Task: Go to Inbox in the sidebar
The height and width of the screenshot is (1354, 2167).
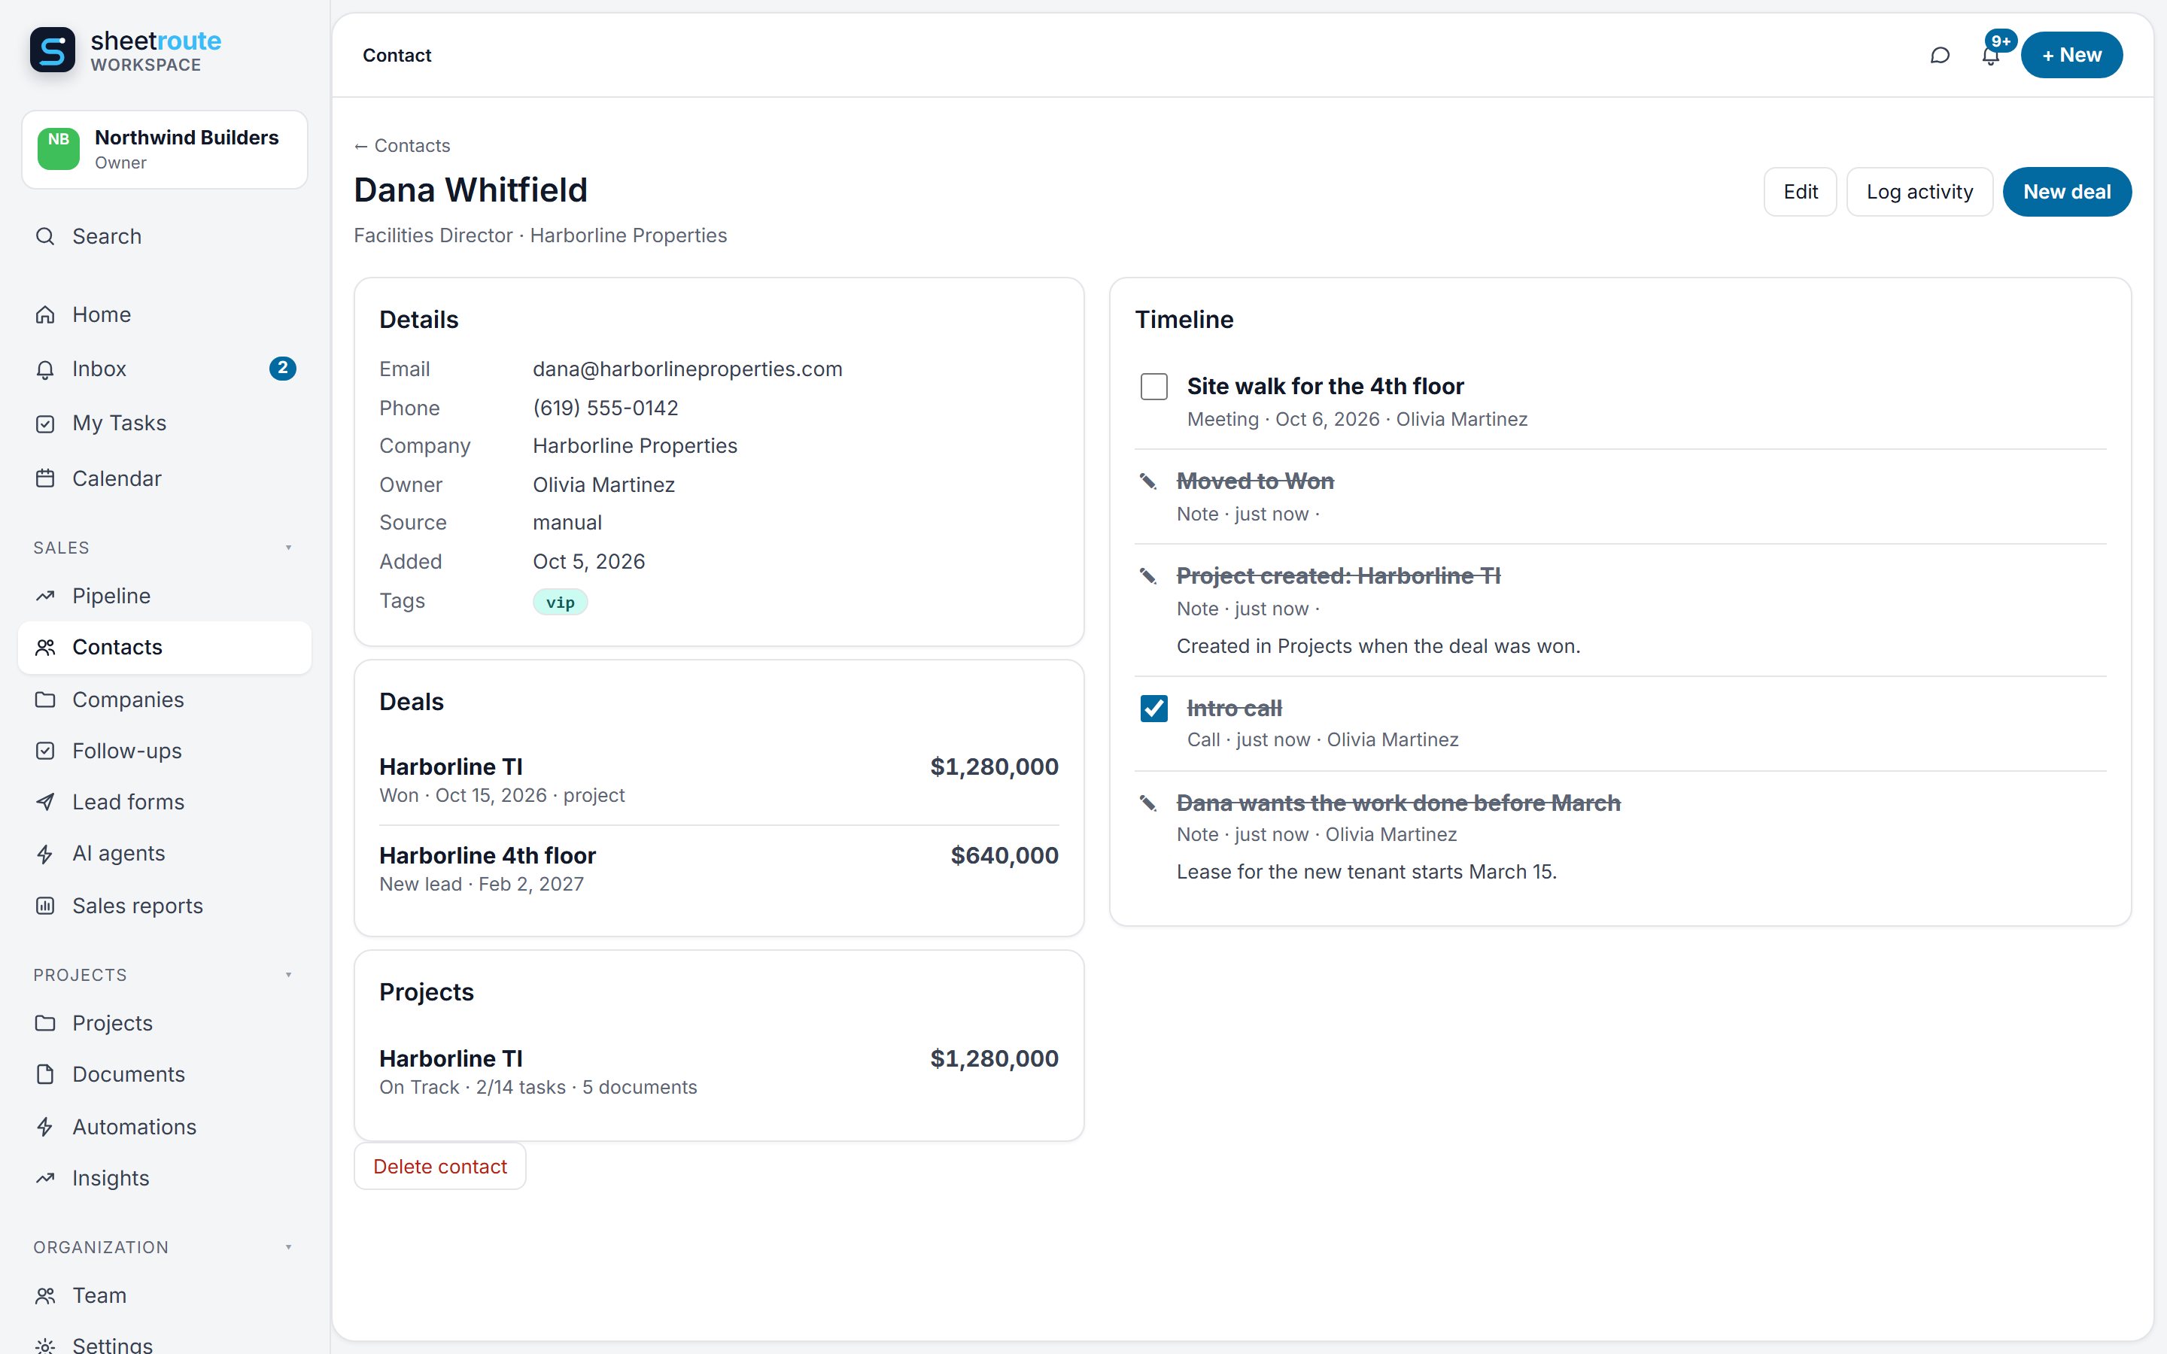Action: pyautogui.click(x=165, y=369)
